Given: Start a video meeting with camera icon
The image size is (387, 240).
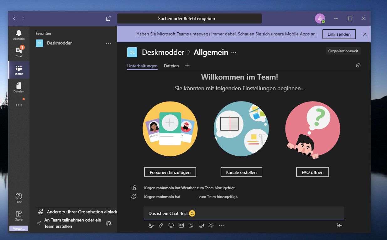Looking at the screenshot, I should coord(201,225).
